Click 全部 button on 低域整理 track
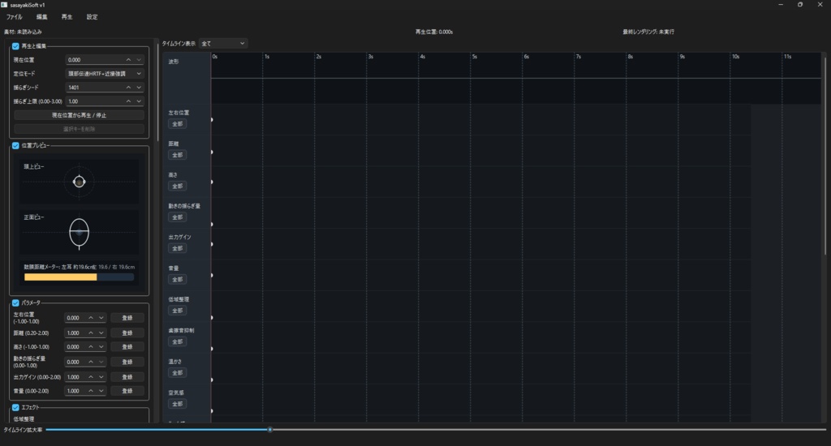831x446 pixels. pos(177,311)
